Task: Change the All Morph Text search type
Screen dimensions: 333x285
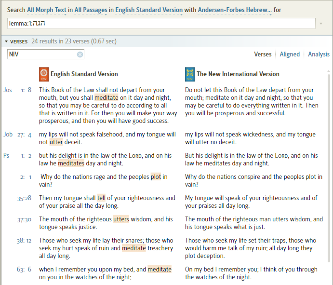Action: (47, 10)
